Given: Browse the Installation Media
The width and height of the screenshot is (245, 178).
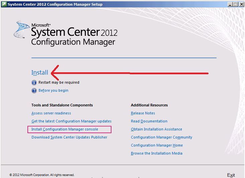Looking at the screenshot, I should click(157, 153).
